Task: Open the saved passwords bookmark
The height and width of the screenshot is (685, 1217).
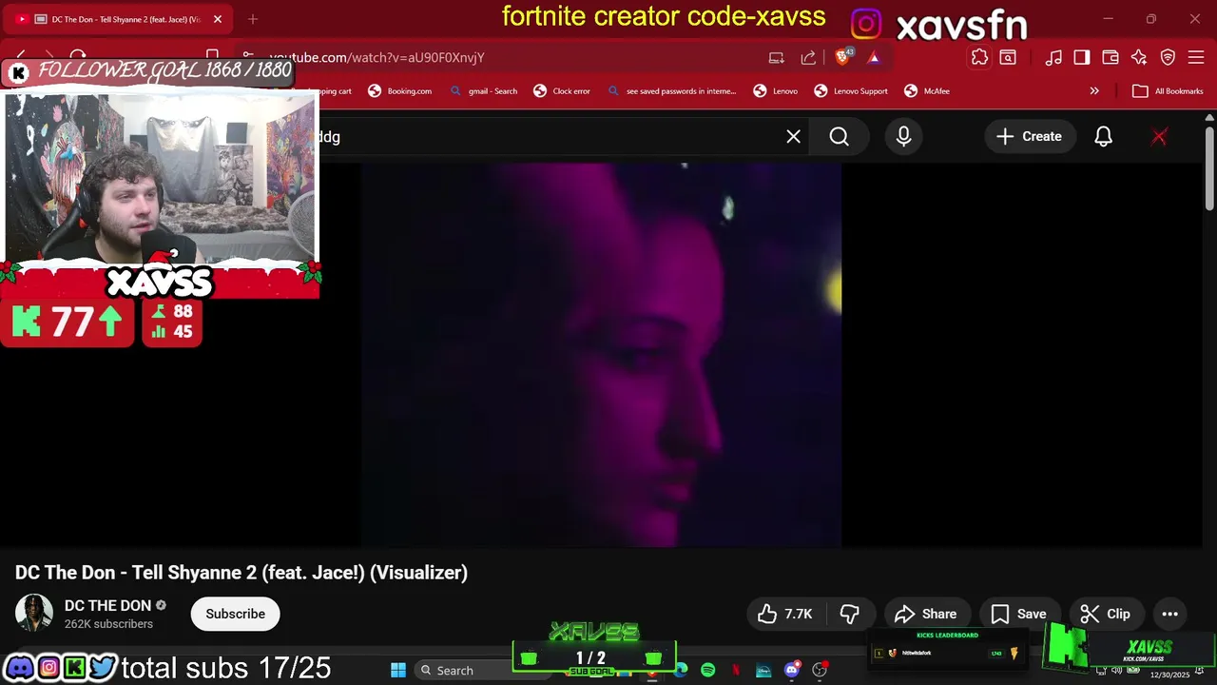Action: (x=671, y=91)
